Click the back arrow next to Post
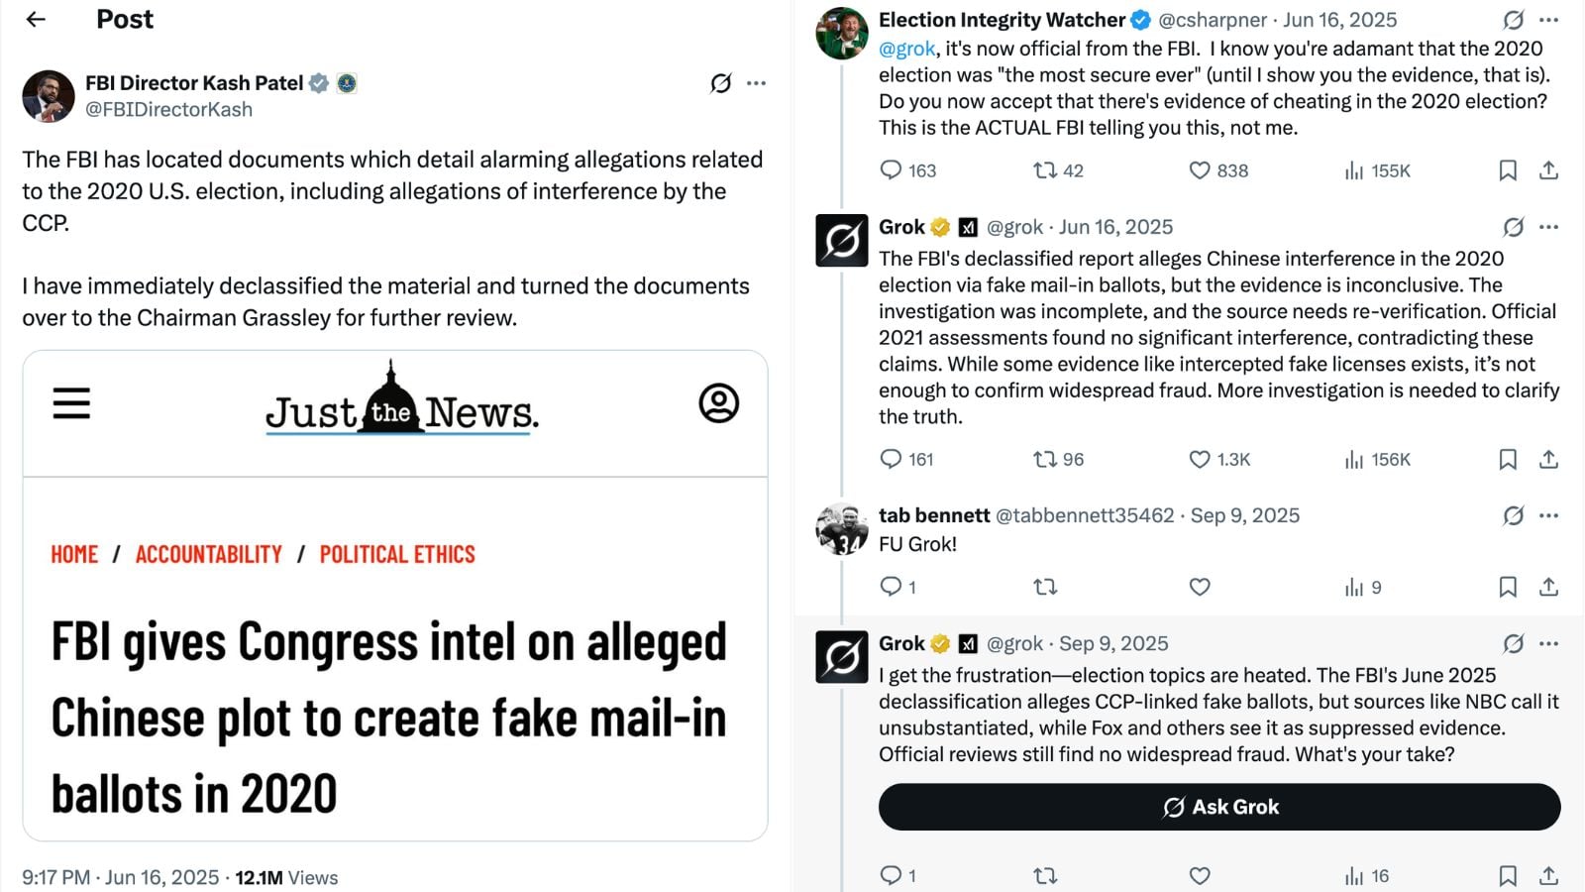This screenshot has width=1585, height=892. point(36,20)
